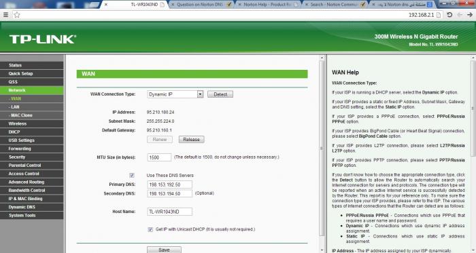Click the WAN Help heading
The width and height of the screenshot is (476, 253).
point(345,73)
